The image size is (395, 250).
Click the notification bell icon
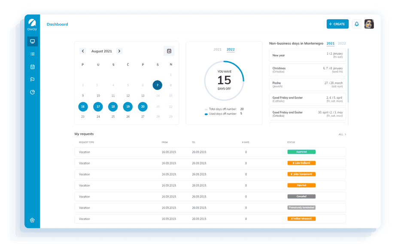356,24
